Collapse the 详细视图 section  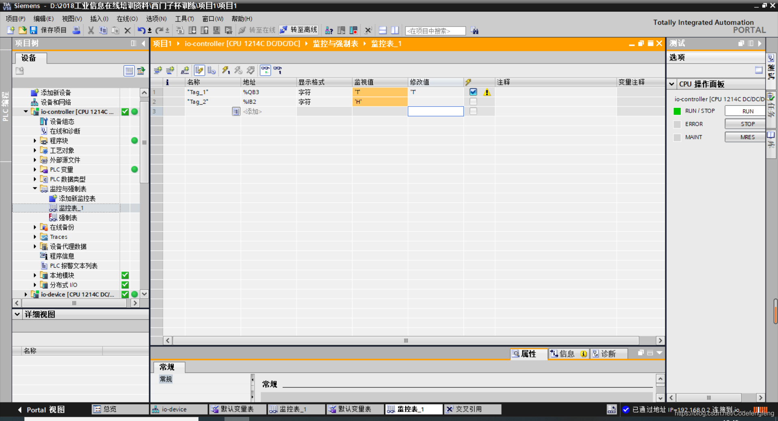17,314
